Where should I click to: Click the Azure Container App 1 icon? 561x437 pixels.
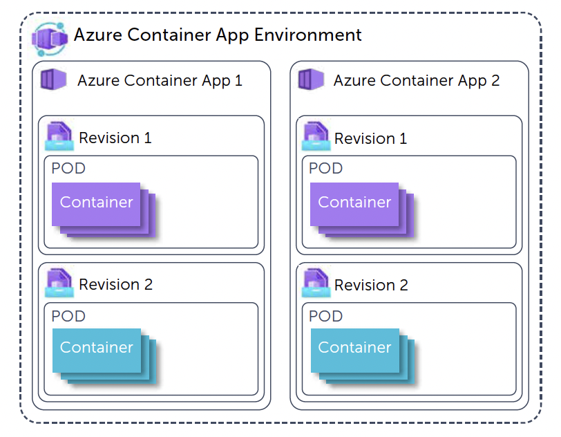[54, 79]
